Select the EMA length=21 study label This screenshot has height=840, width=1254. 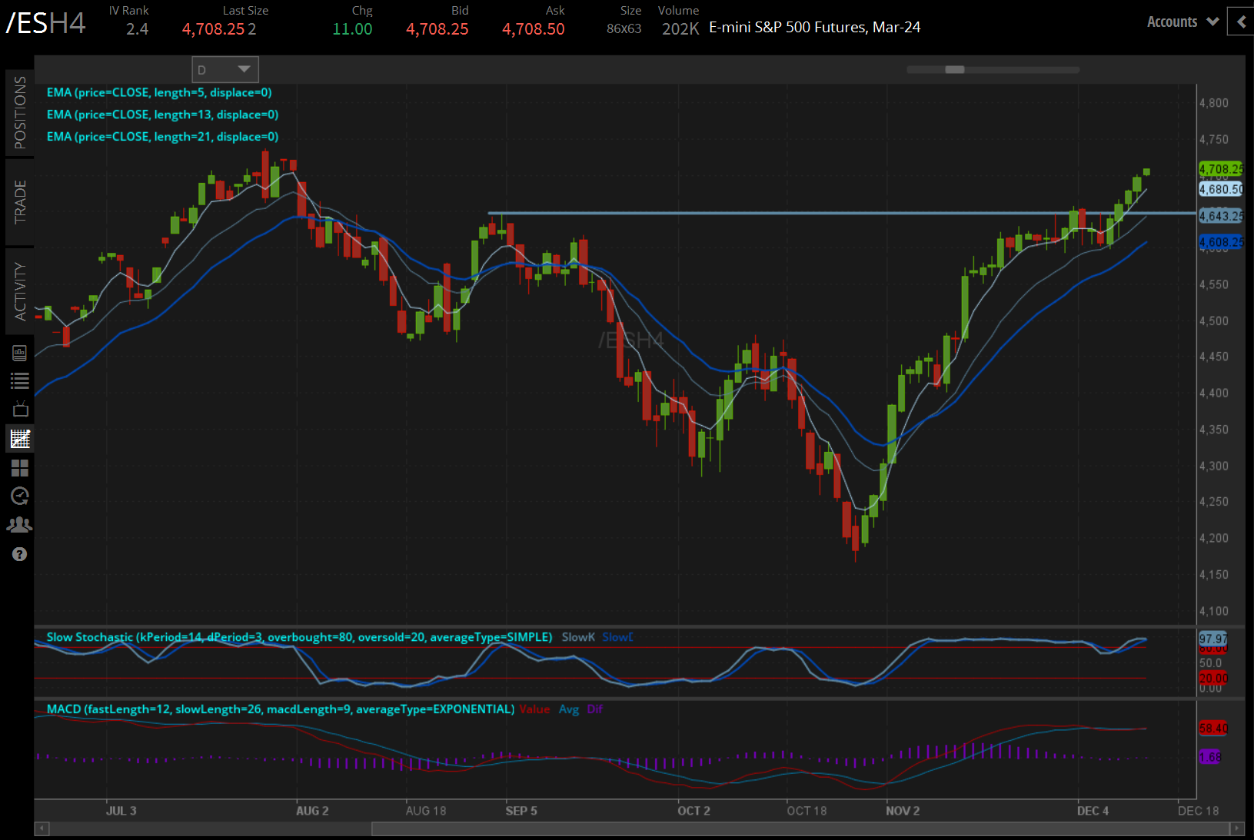tap(162, 137)
